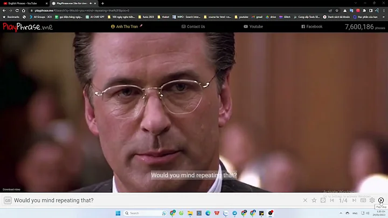
Task: Click the Play/stop button
Action: [381, 200]
